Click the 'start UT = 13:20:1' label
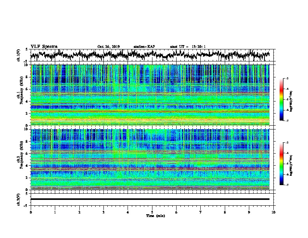Screen dimensions: 308x238 [188, 47]
